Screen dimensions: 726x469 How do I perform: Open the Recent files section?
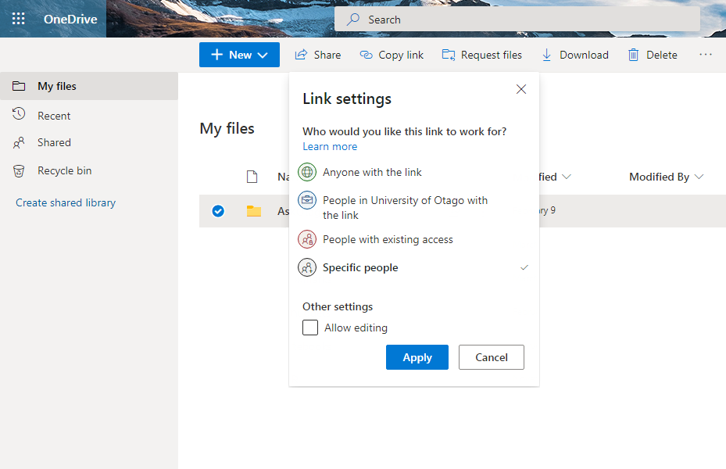point(54,116)
